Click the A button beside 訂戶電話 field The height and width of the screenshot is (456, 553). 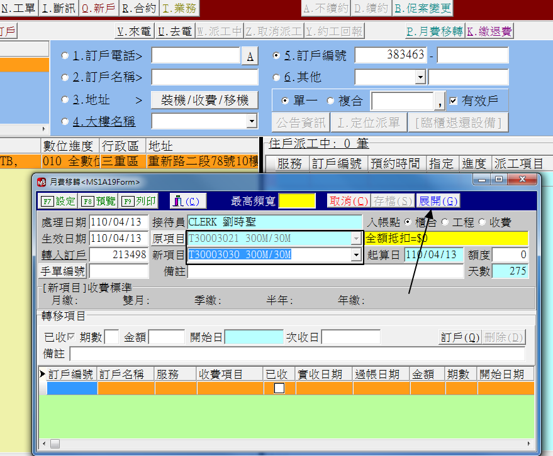tap(250, 57)
